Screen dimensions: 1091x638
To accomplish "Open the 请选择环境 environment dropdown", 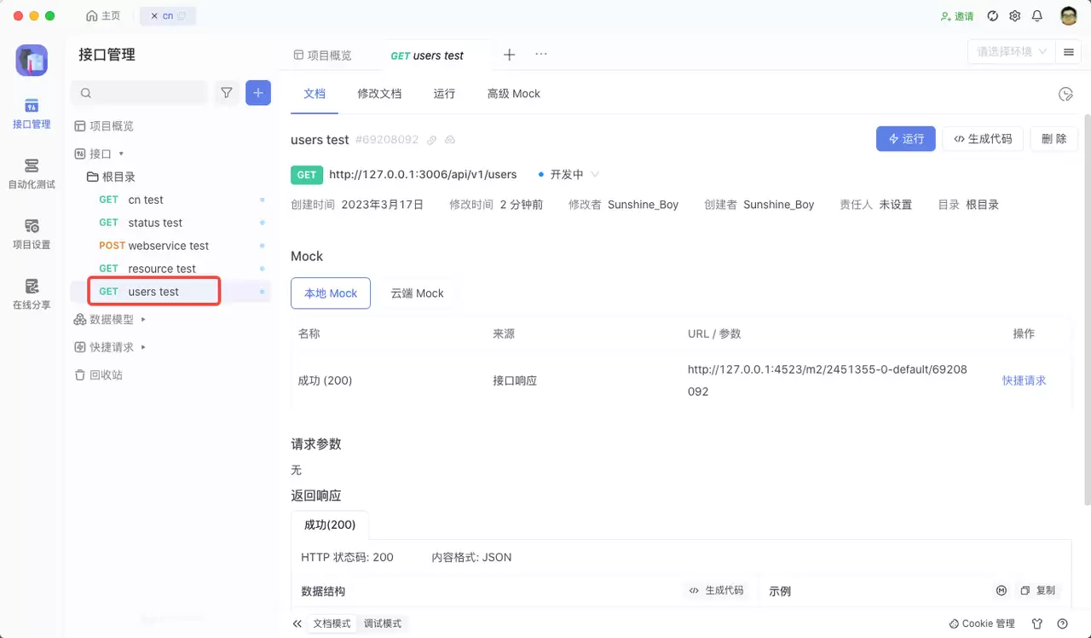I will 1011,52.
